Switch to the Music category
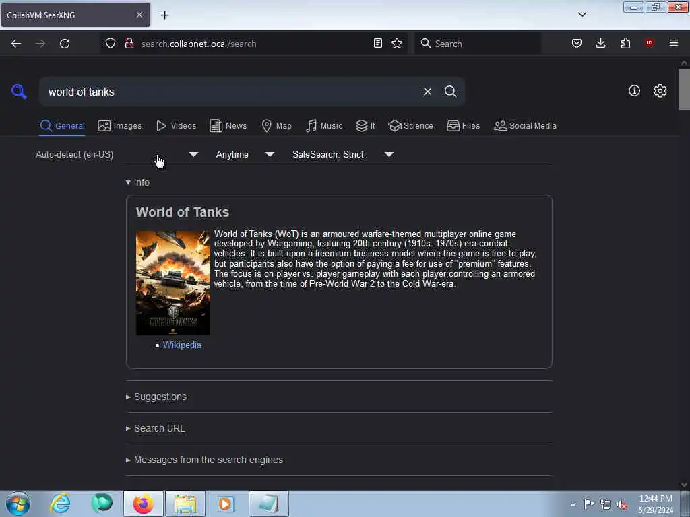The height and width of the screenshot is (517, 690). 324,126
